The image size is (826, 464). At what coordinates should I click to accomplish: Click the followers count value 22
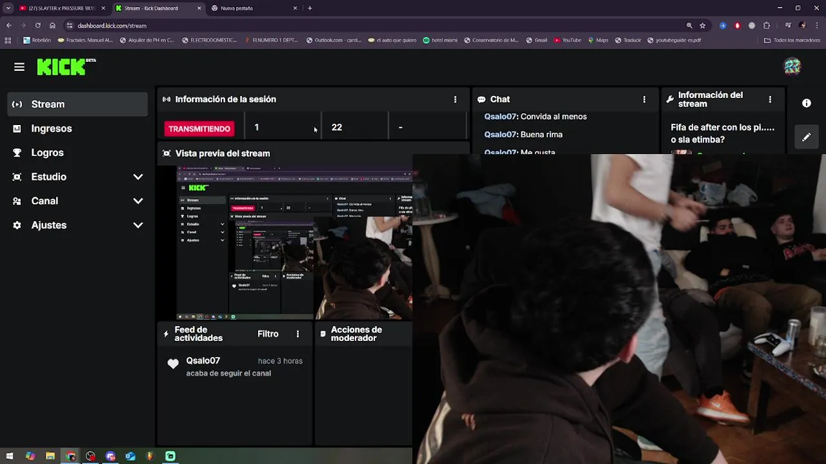(x=337, y=128)
